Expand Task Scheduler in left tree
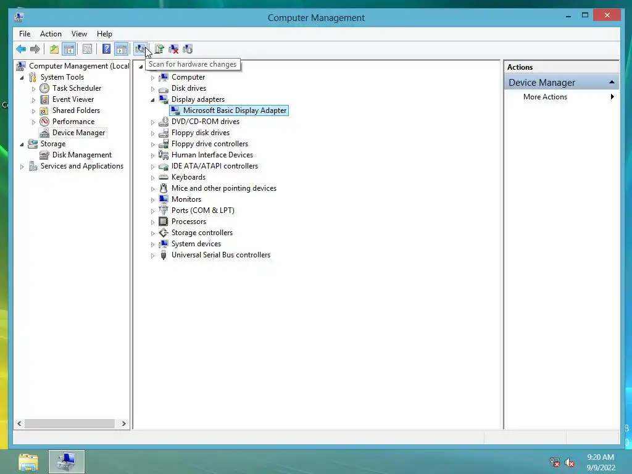632x474 pixels. 33,89
